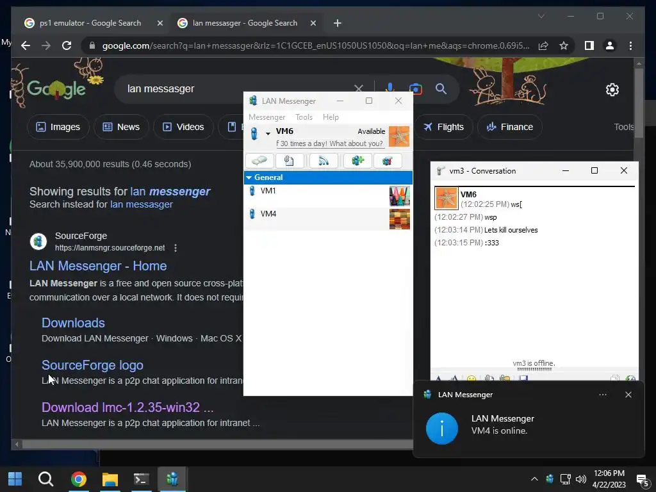Open the Chrome three-dot menu

click(630, 45)
